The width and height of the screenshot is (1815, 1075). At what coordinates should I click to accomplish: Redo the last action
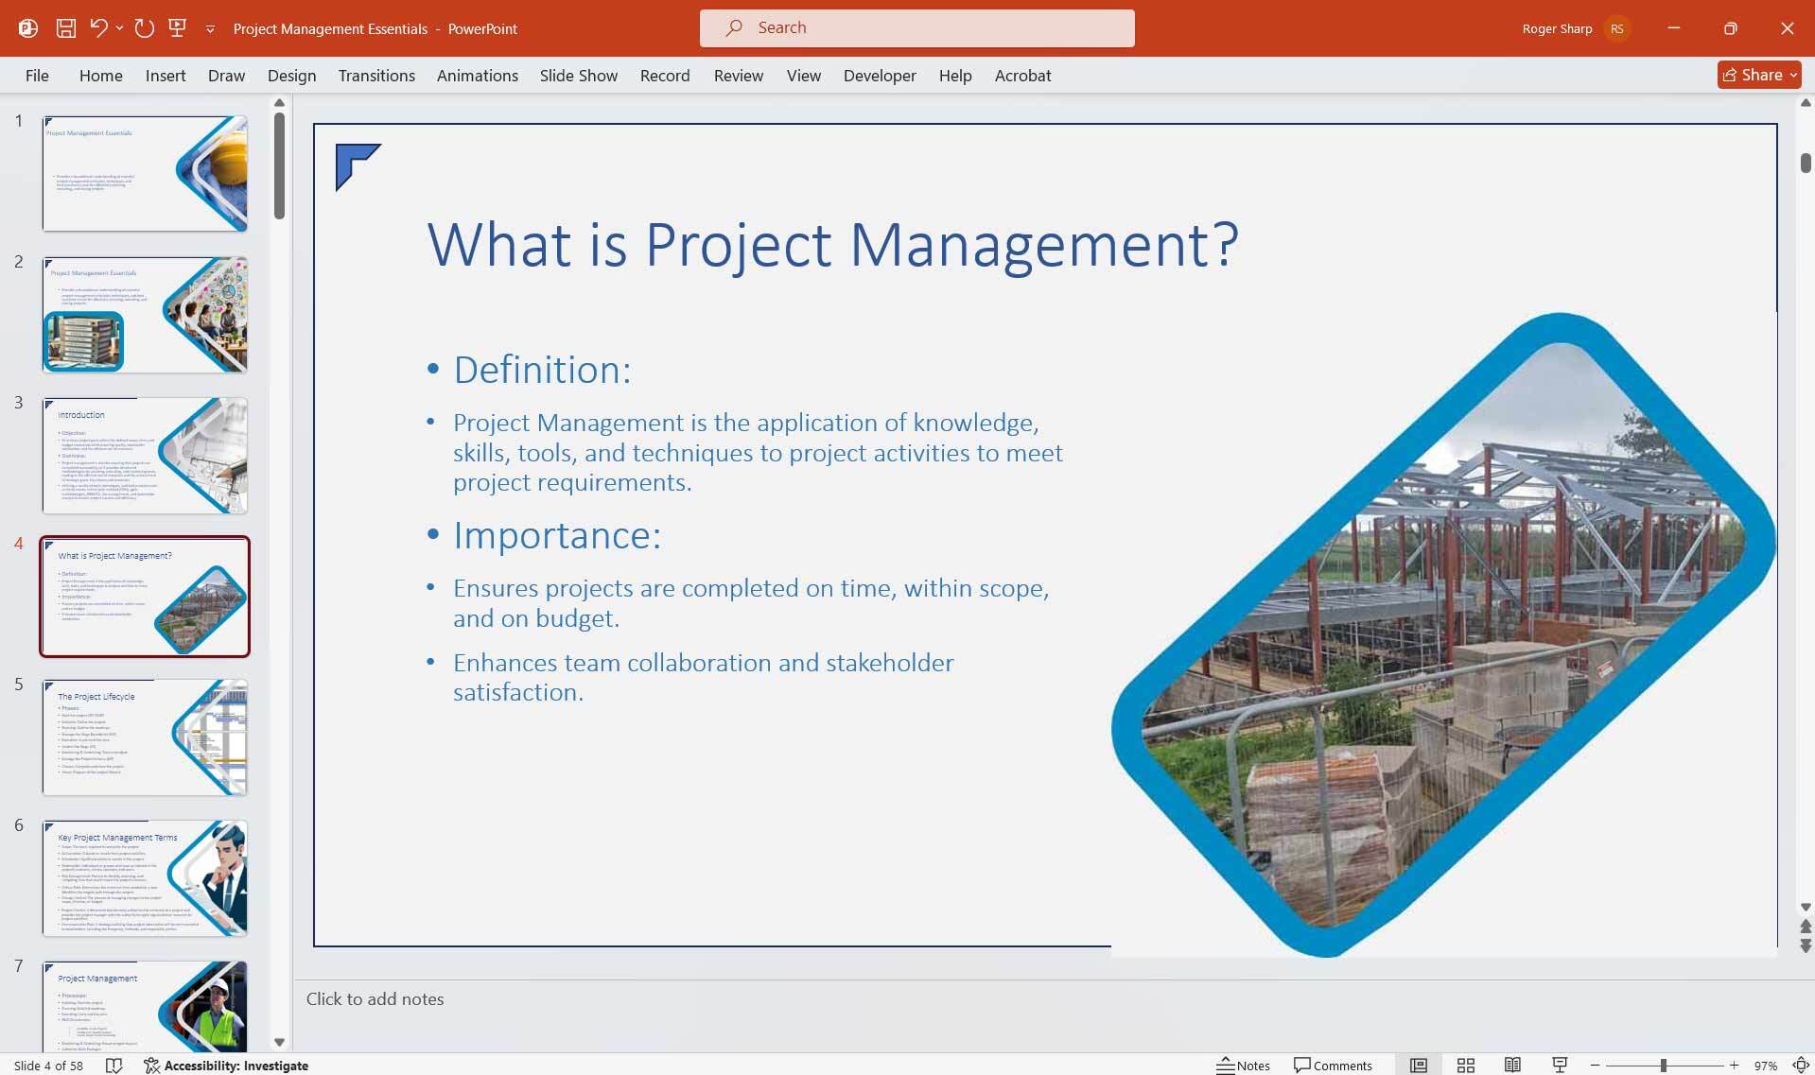pyautogui.click(x=144, y=28)
